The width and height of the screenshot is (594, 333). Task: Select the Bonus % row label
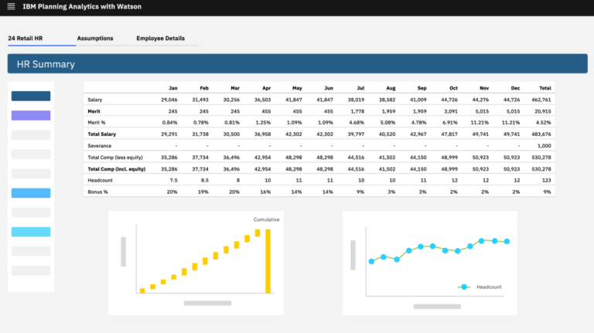coord(97,191)
